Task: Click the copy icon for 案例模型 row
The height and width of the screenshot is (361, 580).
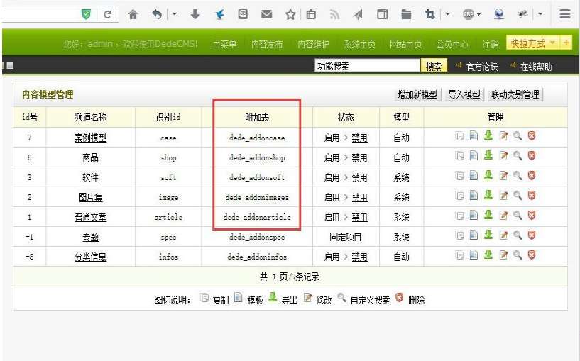Action: (460, 137)
